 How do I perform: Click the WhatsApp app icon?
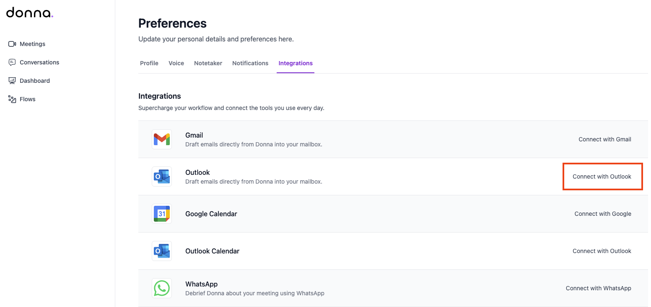[x=162, y=288]
